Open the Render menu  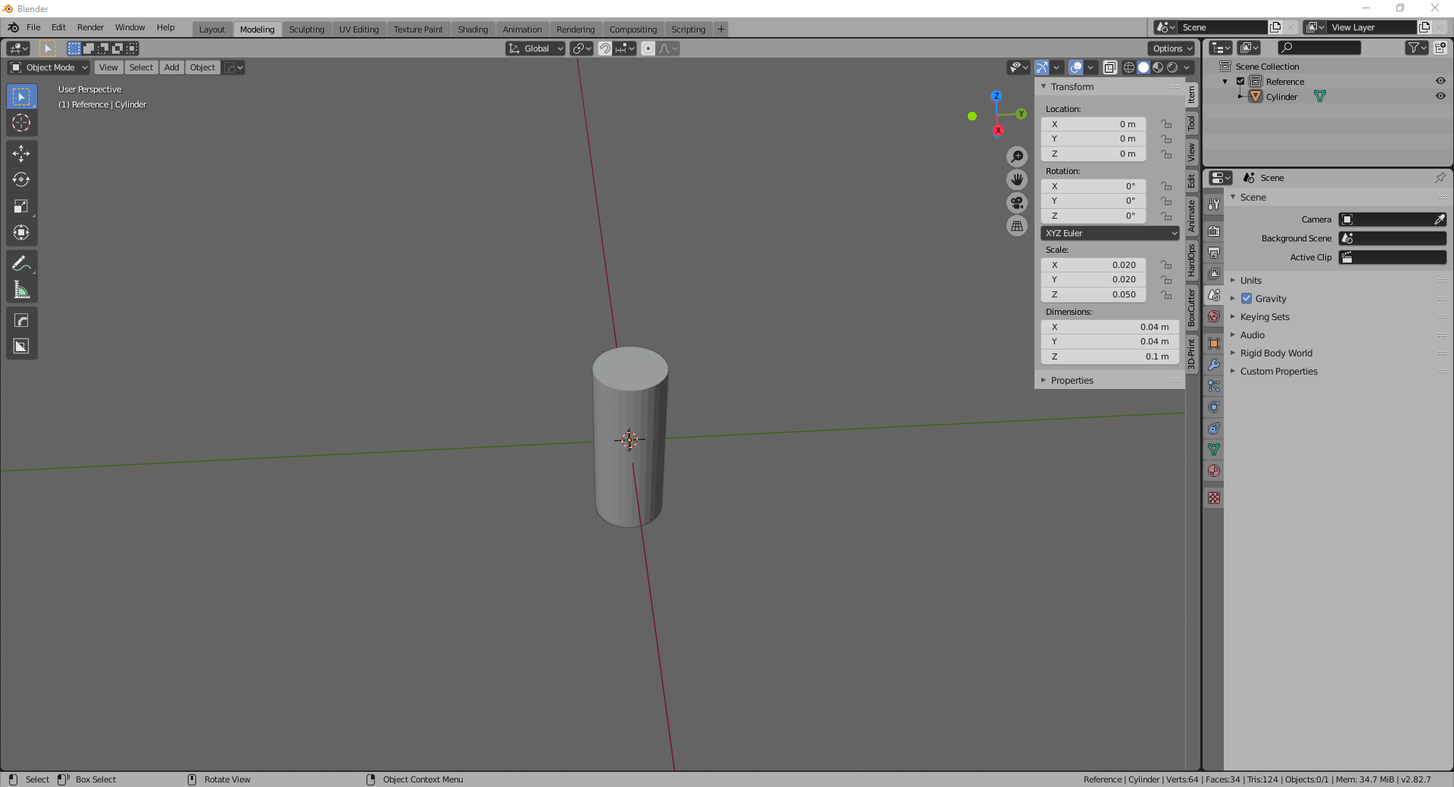90,27
